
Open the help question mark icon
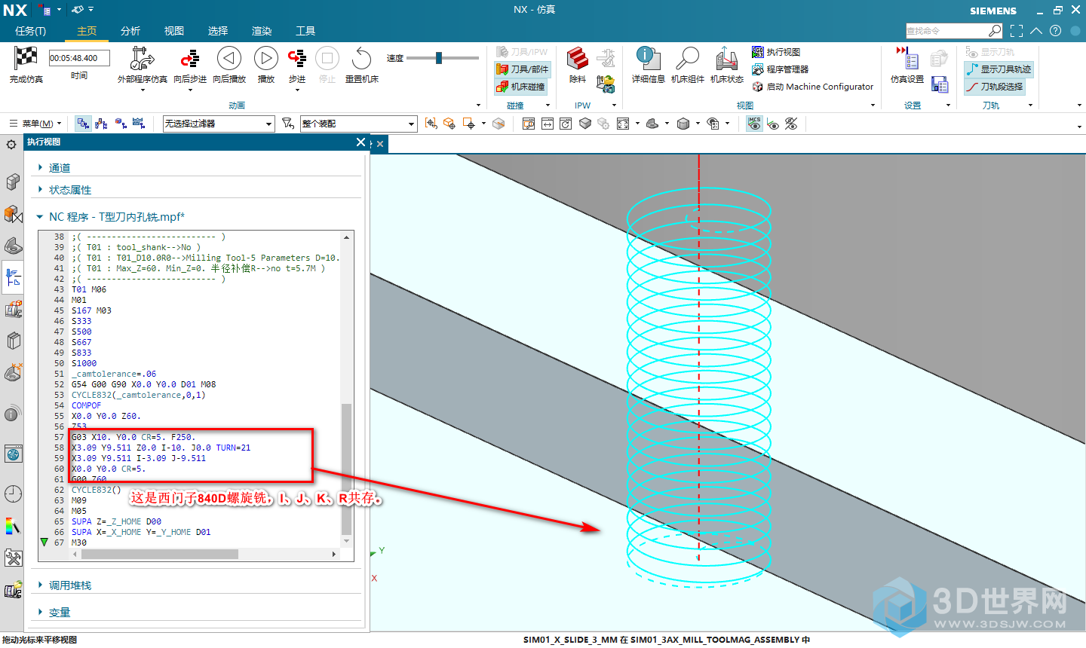coord(1055,31)
